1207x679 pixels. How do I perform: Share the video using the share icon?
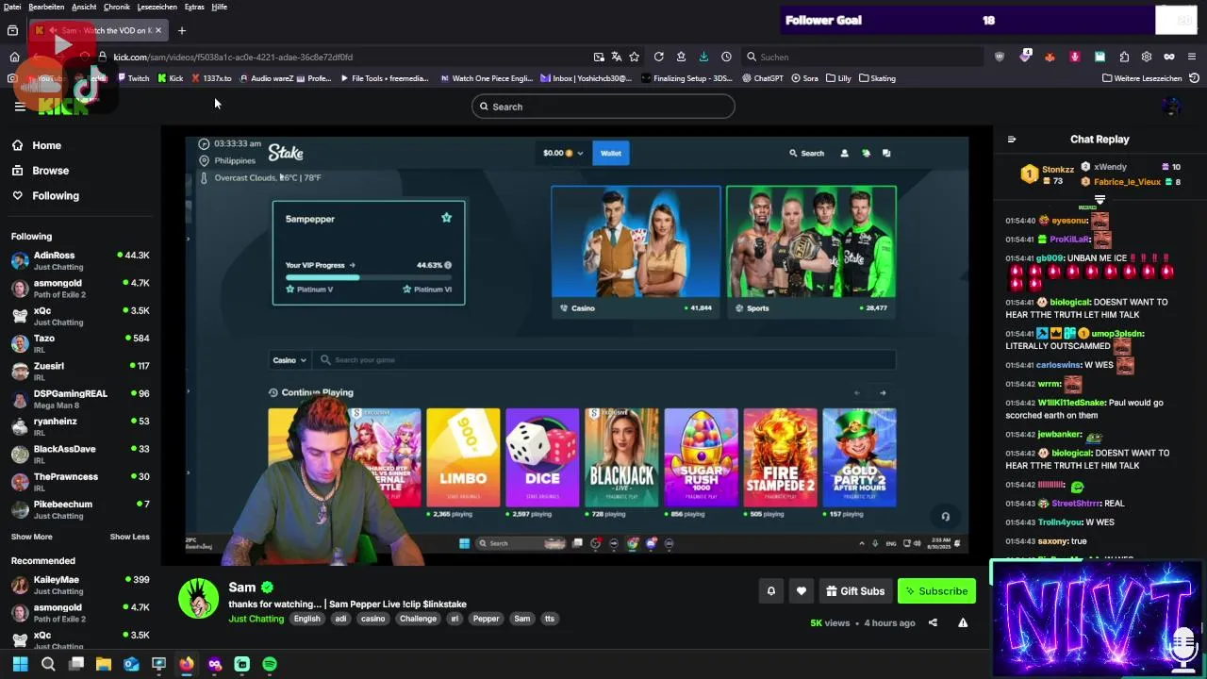(933, 622)
